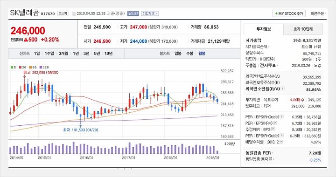
Task: Select the 3년 line chart period
Action: click(x=86, y=54)
